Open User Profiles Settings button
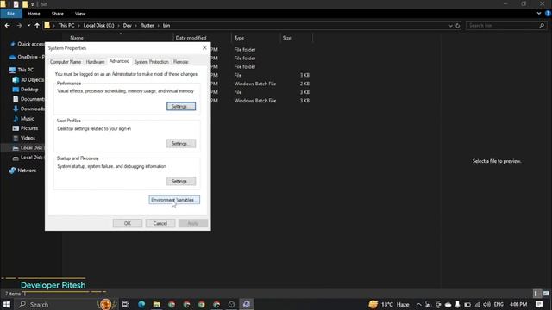 181,144
